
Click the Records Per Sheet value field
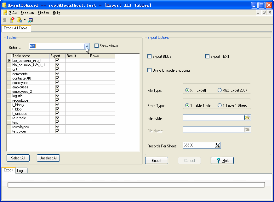coord(198,145)
